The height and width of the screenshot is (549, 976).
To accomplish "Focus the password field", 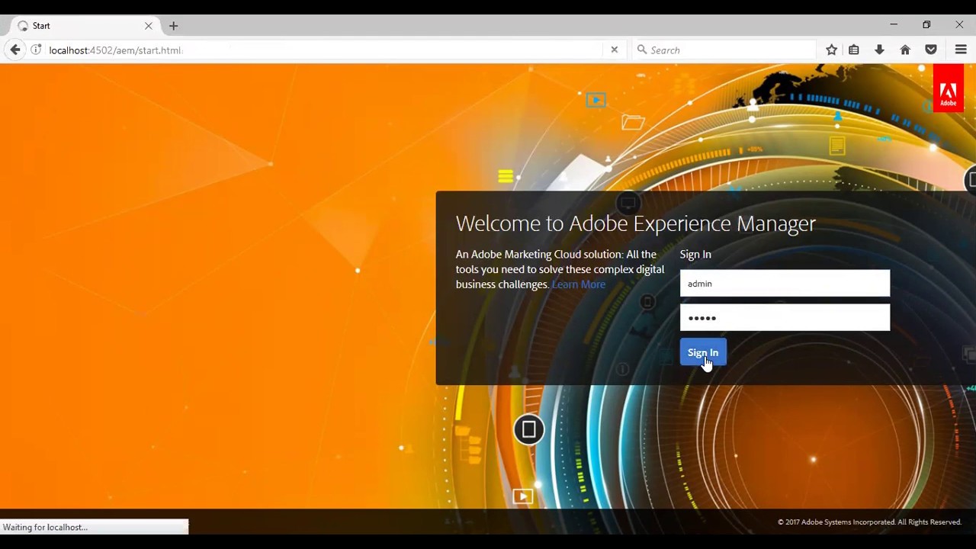I will point(785,317).
